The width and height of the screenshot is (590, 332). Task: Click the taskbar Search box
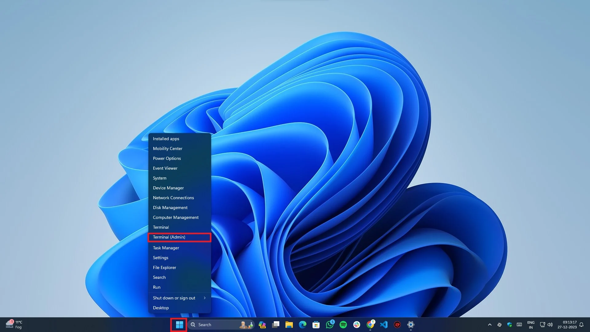tap(221, 325)
